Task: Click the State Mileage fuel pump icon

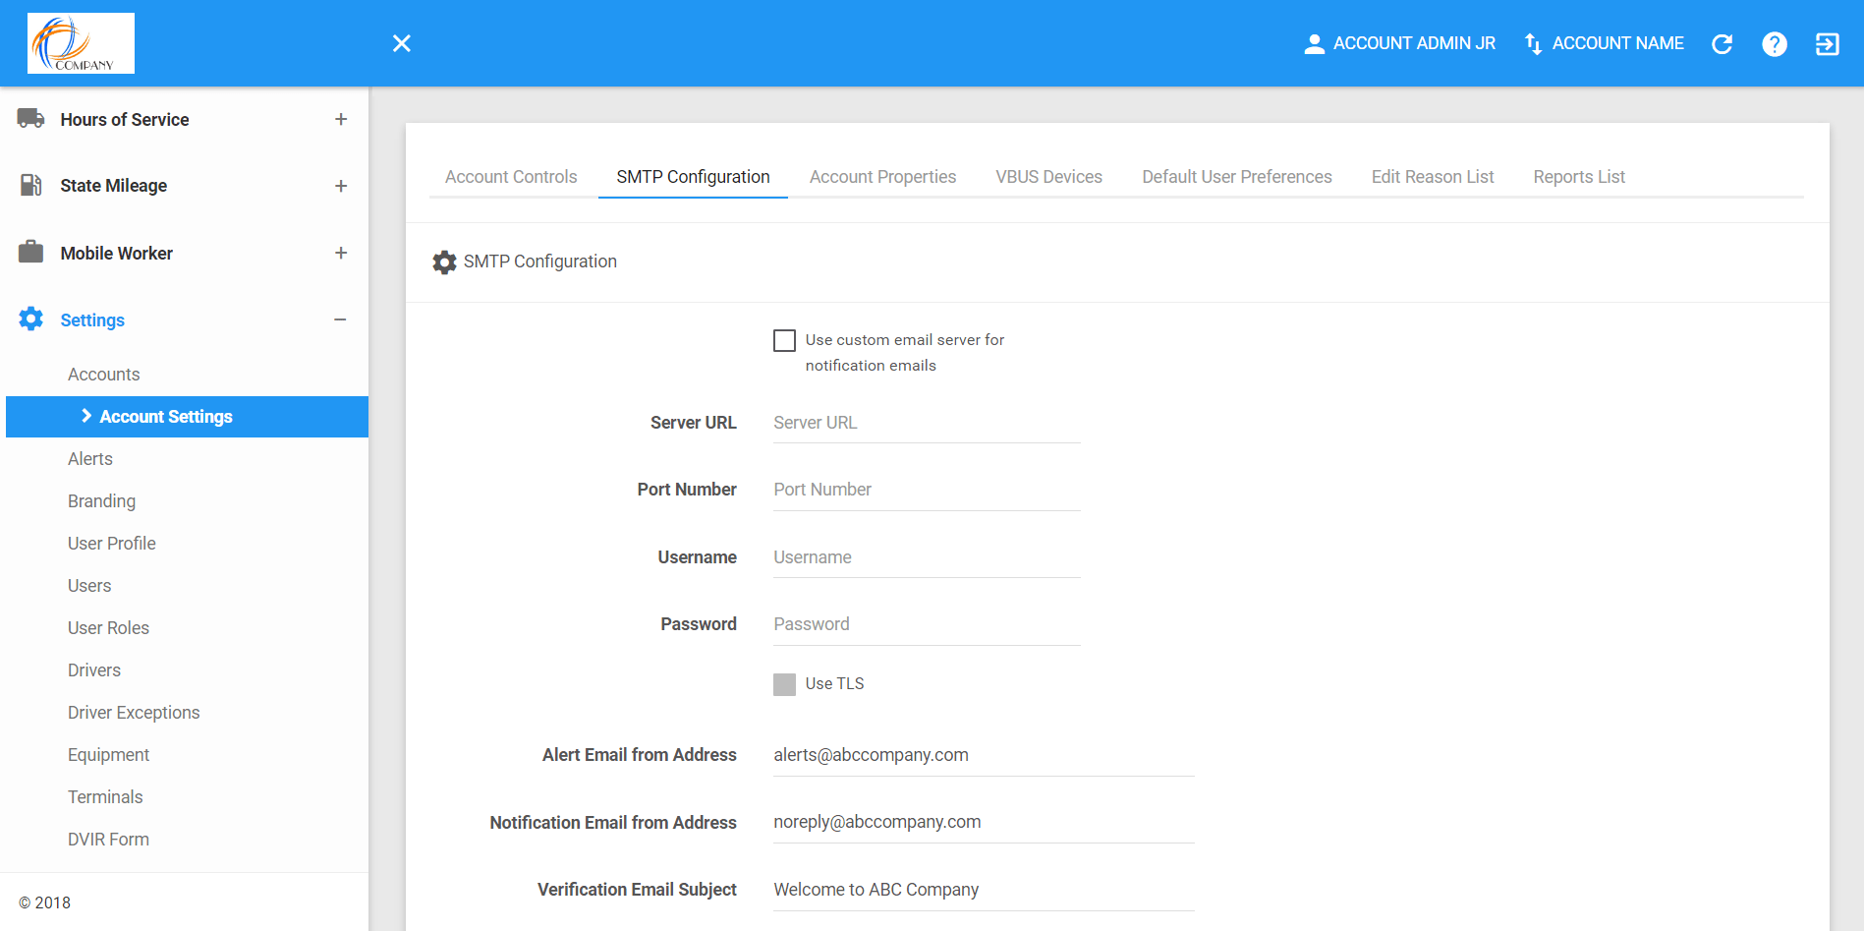Action: tap(30, 185)
